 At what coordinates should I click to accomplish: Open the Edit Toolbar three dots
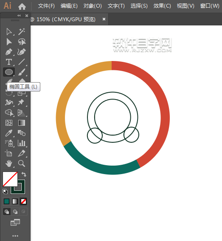point(15,236)
